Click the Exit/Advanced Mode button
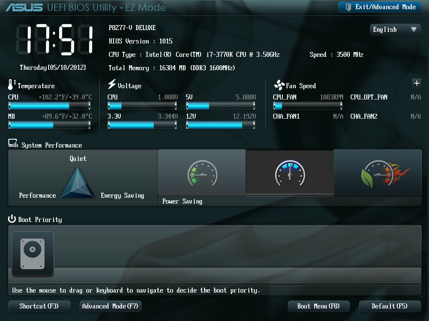Viewport: 429px width, 321px height. (x=380, y=7)
